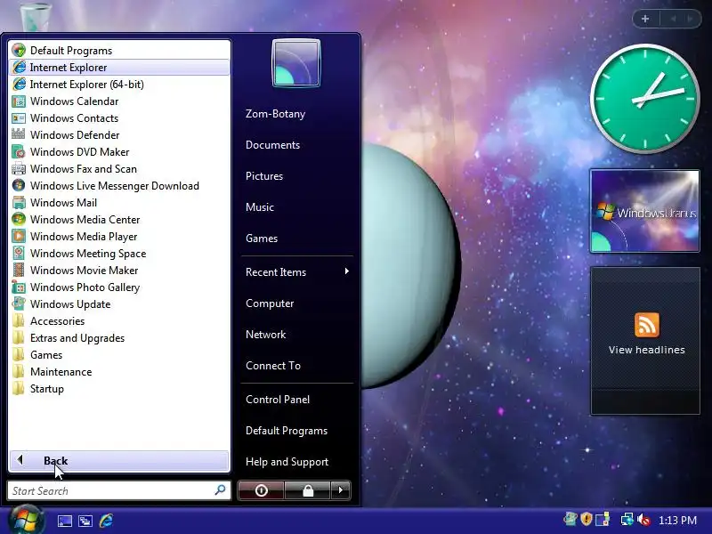Click the 1:13 PM taskbar clock
The height and width of the screenshot is (534, 712).
[677, 520]
